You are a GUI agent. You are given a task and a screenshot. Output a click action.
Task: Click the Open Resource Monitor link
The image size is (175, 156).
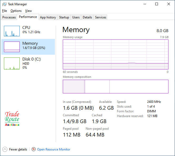point(54,149)
